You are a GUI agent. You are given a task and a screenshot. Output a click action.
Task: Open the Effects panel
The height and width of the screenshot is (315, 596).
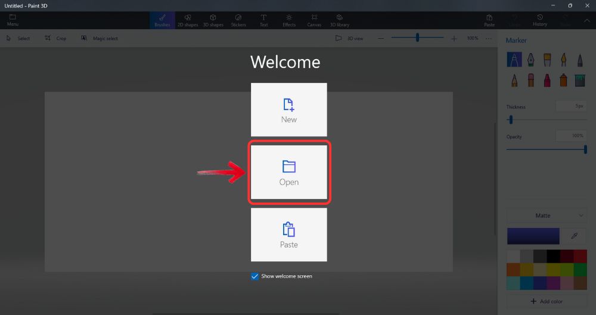coord(289,20)
